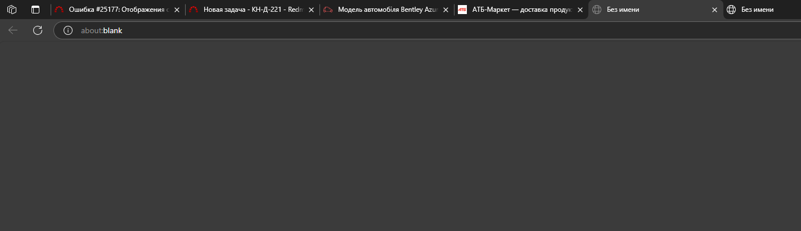Screen dimensions: 801x231
Task: View site information icon beside about:blank
Action: (x=68, y=30)
